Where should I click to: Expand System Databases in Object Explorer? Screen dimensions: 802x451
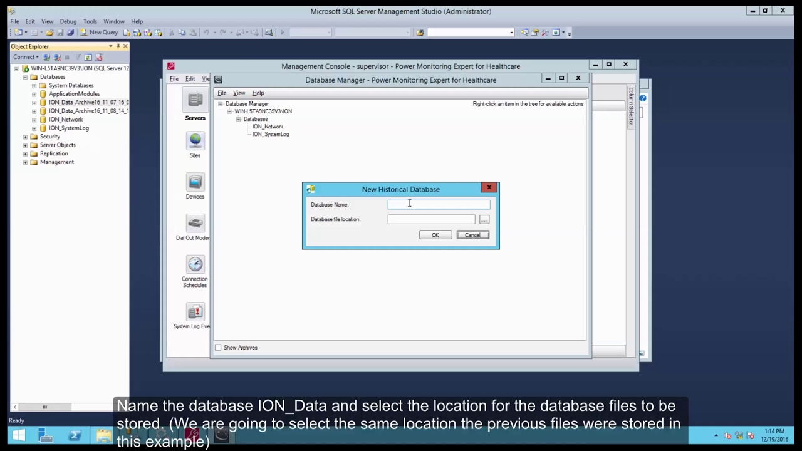point(34,85)
